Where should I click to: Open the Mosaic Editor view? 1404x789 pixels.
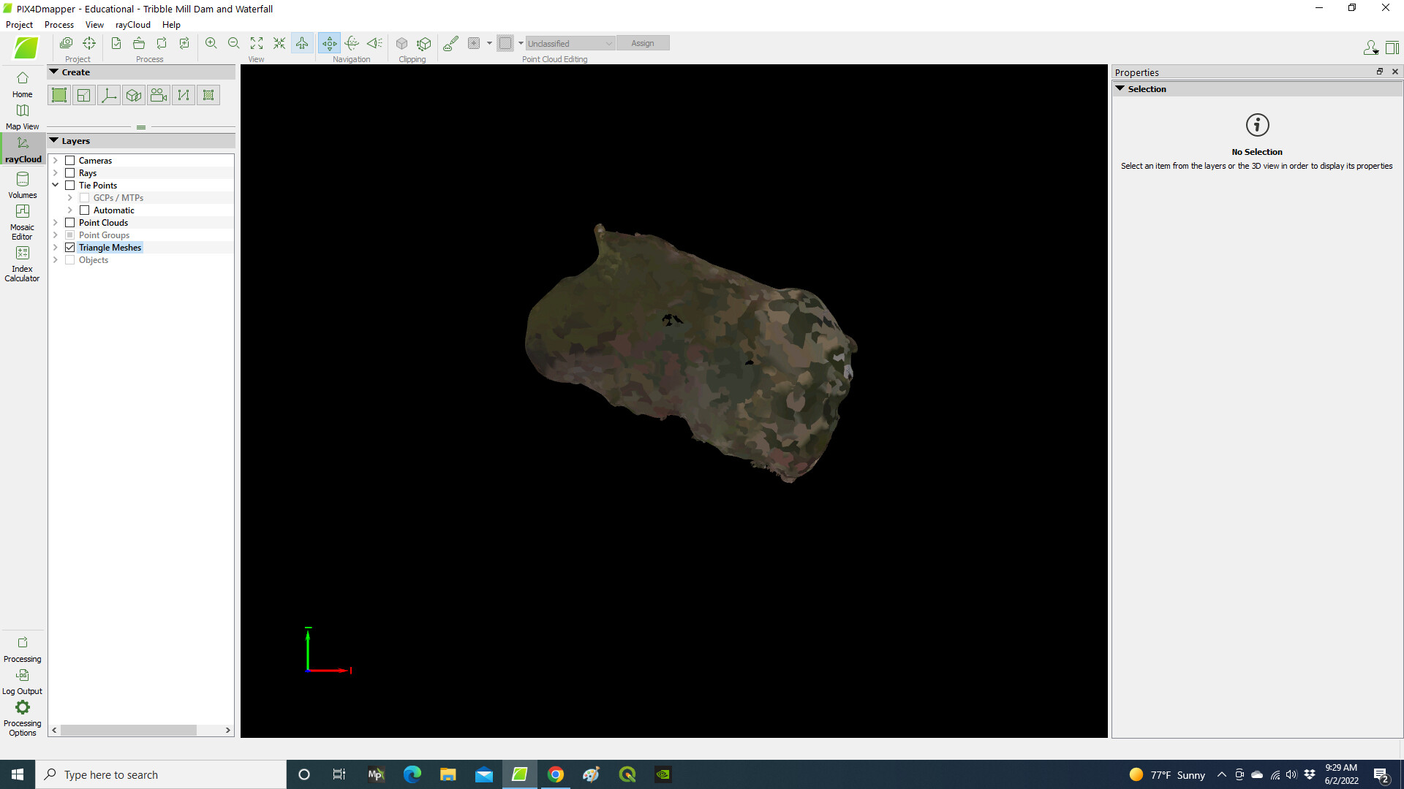[x=23, y=220]
